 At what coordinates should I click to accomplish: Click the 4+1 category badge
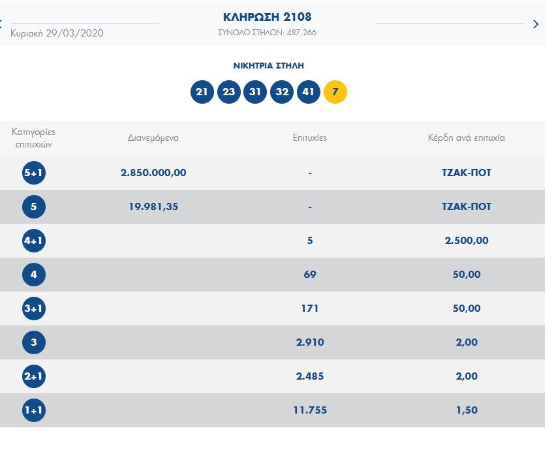click(34, 241)
